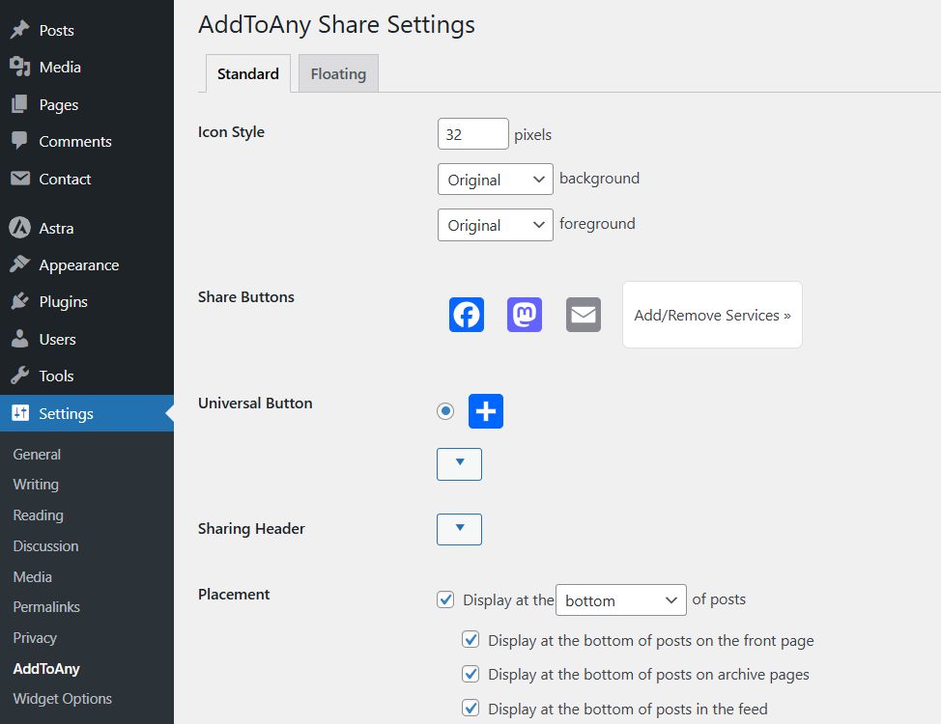941x724 pixels.
Task: Disable display of posts in the feed
Action: [471, 708]
